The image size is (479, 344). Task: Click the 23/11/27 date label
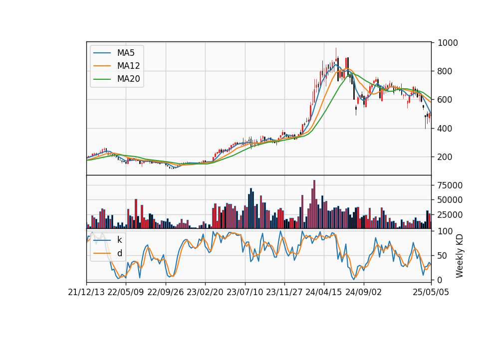pos(284,292)
